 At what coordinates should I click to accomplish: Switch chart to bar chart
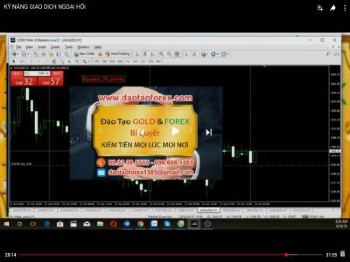coord(137,54)
